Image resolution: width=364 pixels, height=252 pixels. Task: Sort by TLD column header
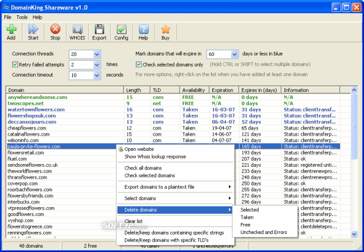(x=165, y=90)
